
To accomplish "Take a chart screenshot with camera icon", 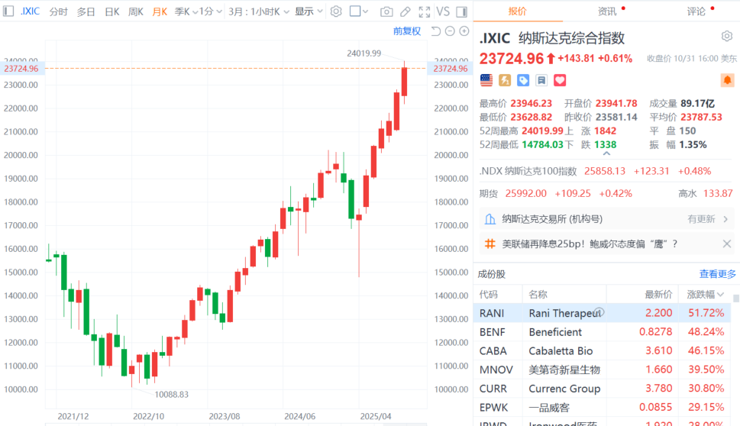I will point(386,11).
